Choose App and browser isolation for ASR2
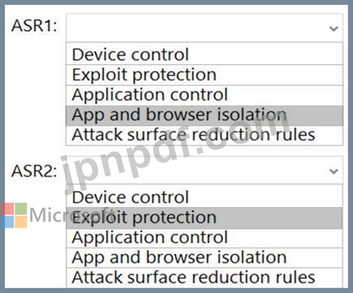 [x=204, y=258]
